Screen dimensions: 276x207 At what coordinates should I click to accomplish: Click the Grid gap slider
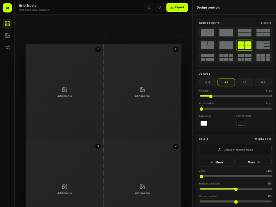[x=236, y=96]
